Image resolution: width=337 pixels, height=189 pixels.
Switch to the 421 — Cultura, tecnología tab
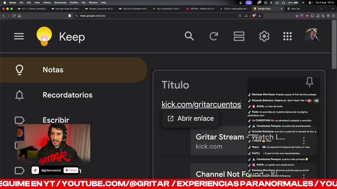tap(32, 9)
